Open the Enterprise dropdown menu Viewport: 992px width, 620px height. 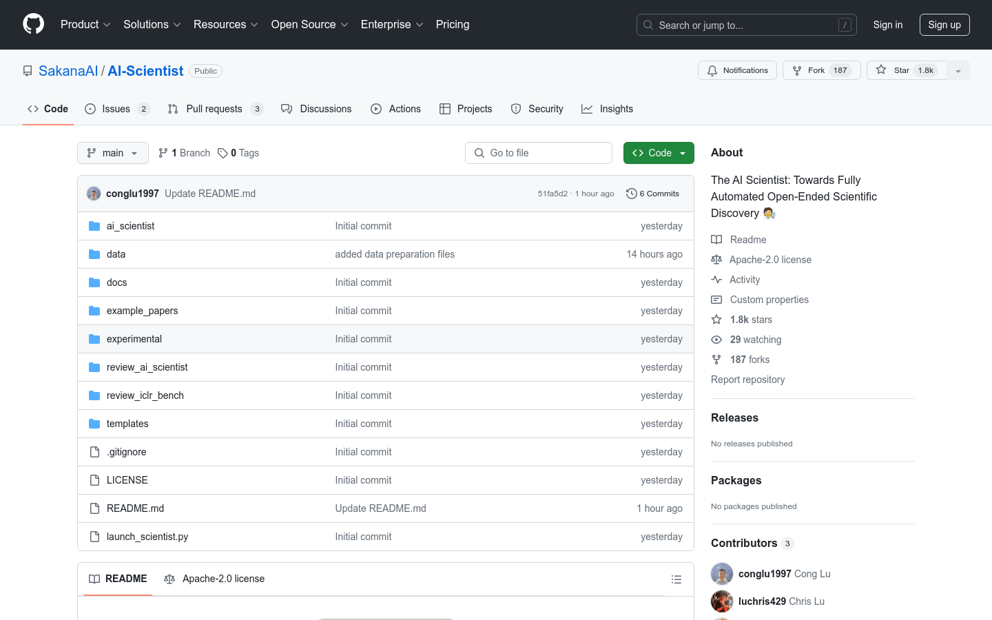point(391,25)
